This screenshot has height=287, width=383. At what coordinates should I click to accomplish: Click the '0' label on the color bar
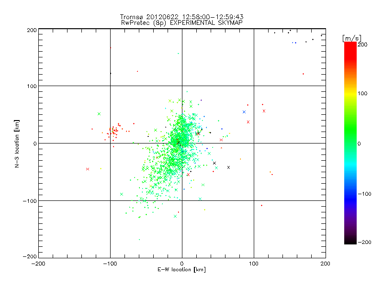(359, 143)
